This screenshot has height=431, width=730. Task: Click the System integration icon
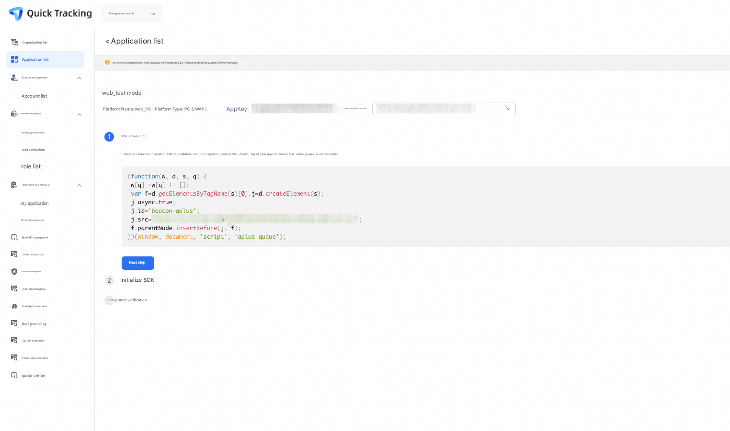pos(14,341)
